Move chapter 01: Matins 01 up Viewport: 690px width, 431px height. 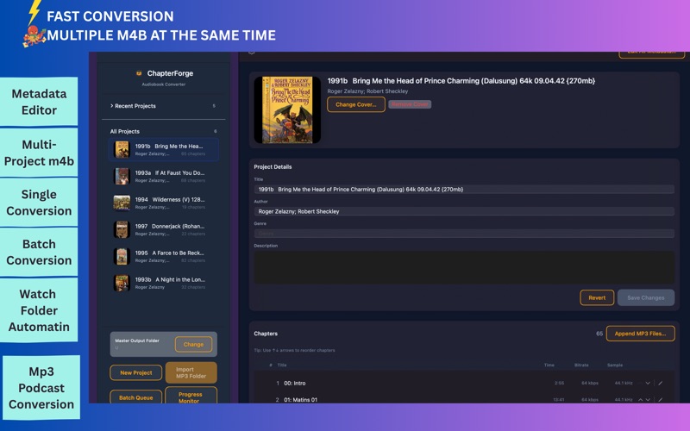tap(641, 400)
